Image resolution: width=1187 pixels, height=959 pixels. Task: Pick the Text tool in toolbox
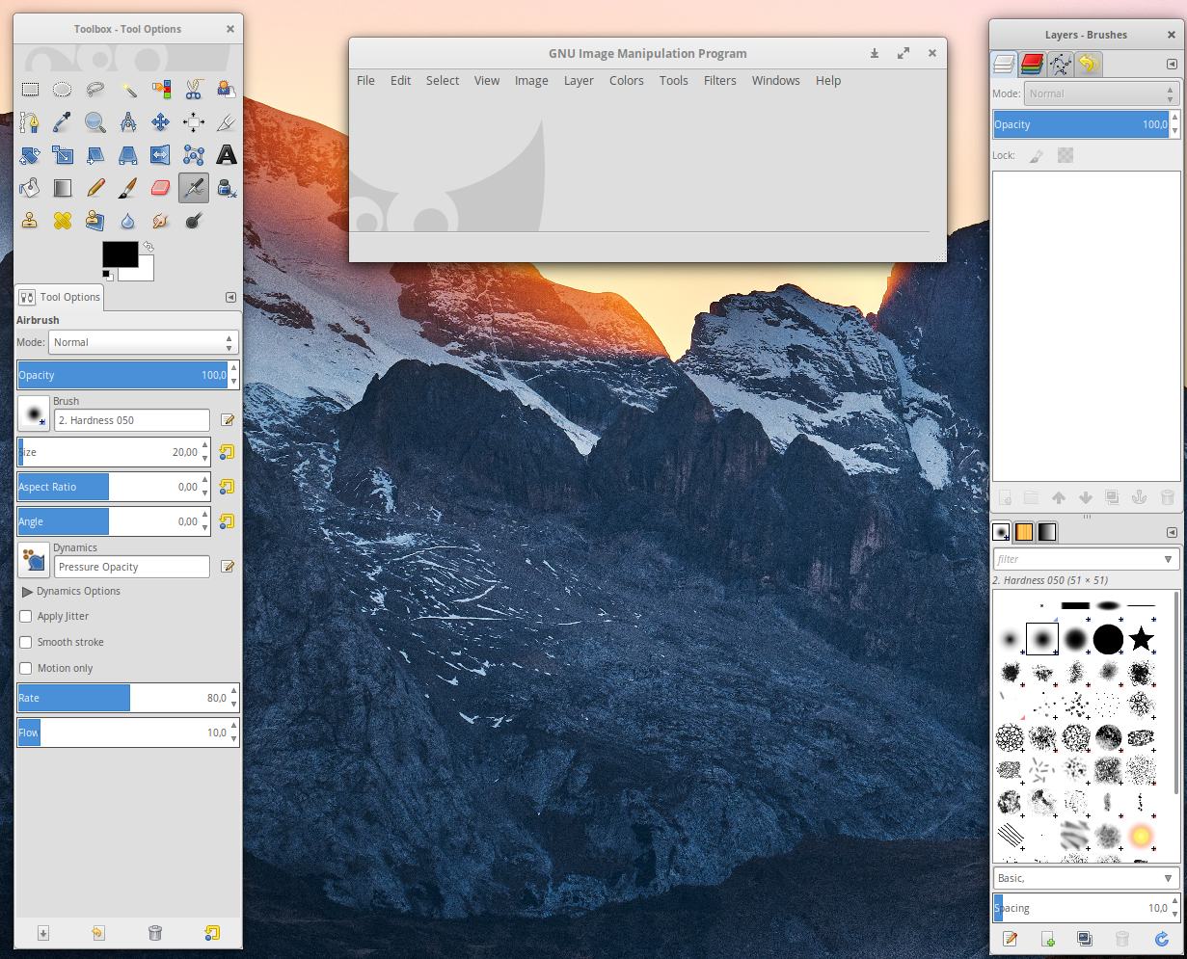(x=226, y=154)
